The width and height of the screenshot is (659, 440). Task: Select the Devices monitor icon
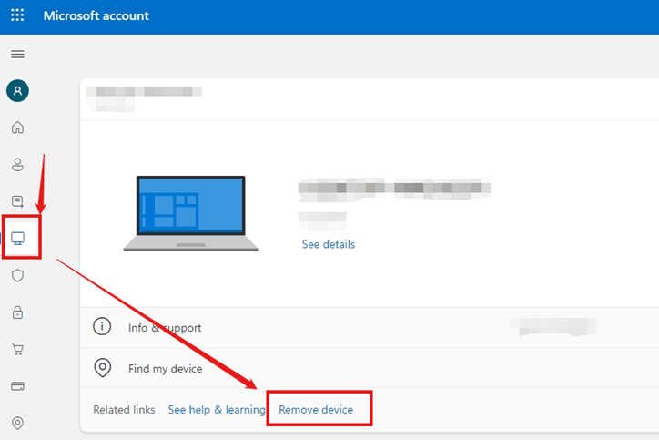[x=17, y=239]
